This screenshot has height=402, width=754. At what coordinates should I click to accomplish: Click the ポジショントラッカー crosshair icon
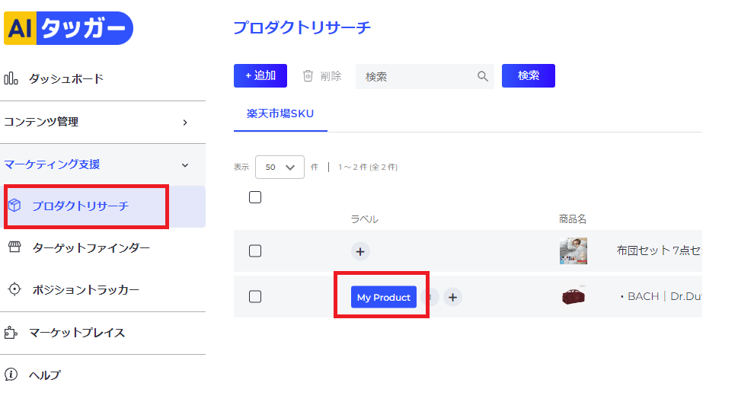tap(15, 289)
